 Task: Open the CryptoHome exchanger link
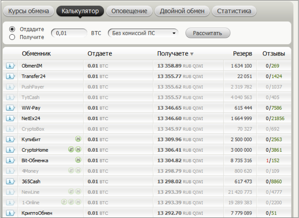coord(35,150)
